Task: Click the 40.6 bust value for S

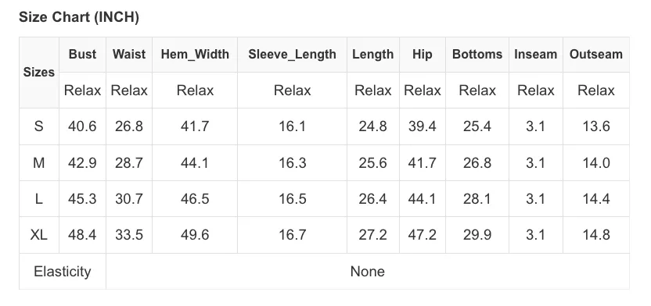Action: click(x=82, y=126)
